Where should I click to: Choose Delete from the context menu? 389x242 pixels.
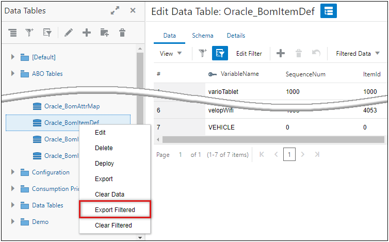pos(115,148)
